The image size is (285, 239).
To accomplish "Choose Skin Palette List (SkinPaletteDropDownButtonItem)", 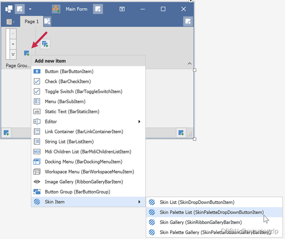I will (x=211, y=212).
